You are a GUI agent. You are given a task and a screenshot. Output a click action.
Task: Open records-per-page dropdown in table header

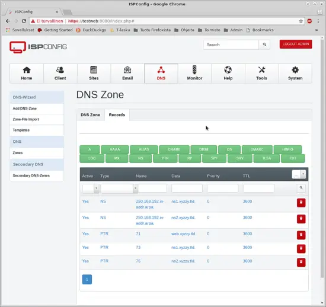click(299, 174)
